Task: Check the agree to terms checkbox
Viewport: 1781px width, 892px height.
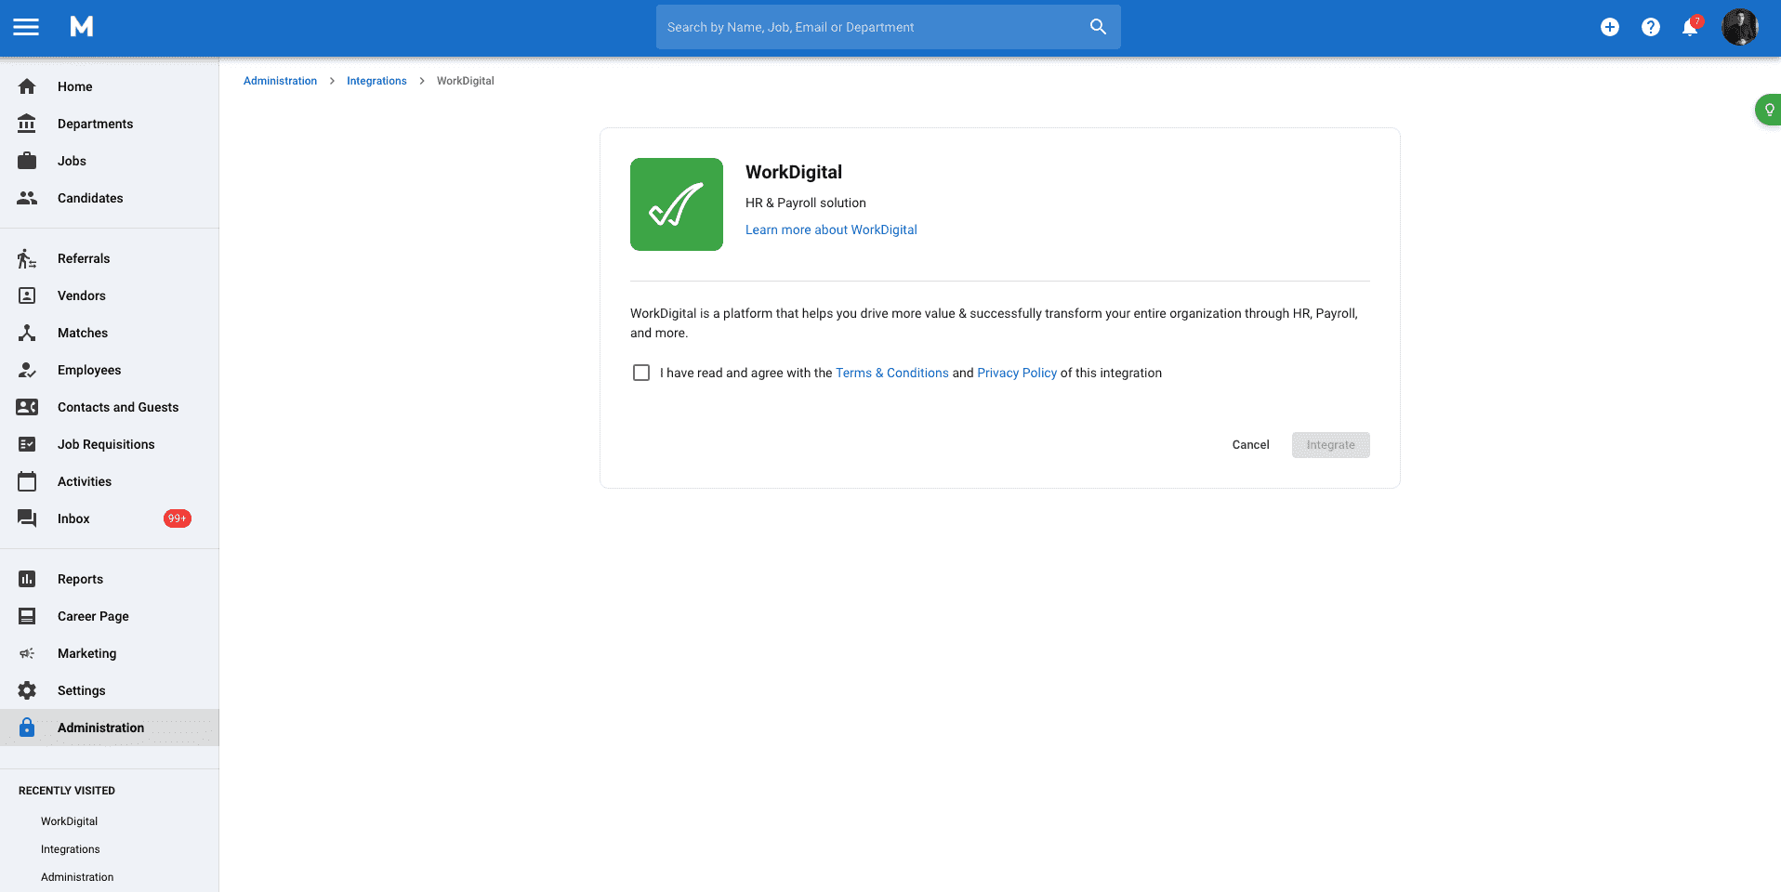Action: [641, 373]
